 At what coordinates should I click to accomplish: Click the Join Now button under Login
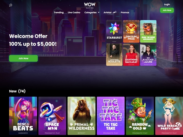click(x=167, y=10)
